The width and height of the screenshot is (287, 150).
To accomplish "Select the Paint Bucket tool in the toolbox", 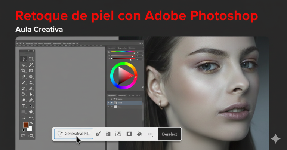I will [24, 94].
